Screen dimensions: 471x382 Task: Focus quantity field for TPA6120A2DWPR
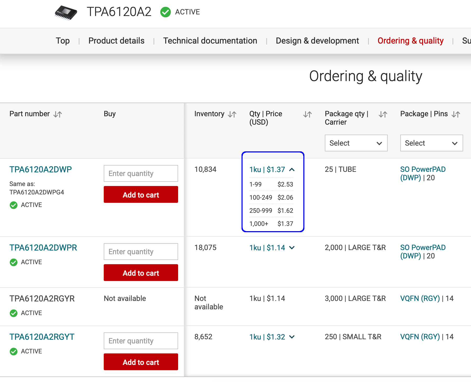tap(141, 252)
